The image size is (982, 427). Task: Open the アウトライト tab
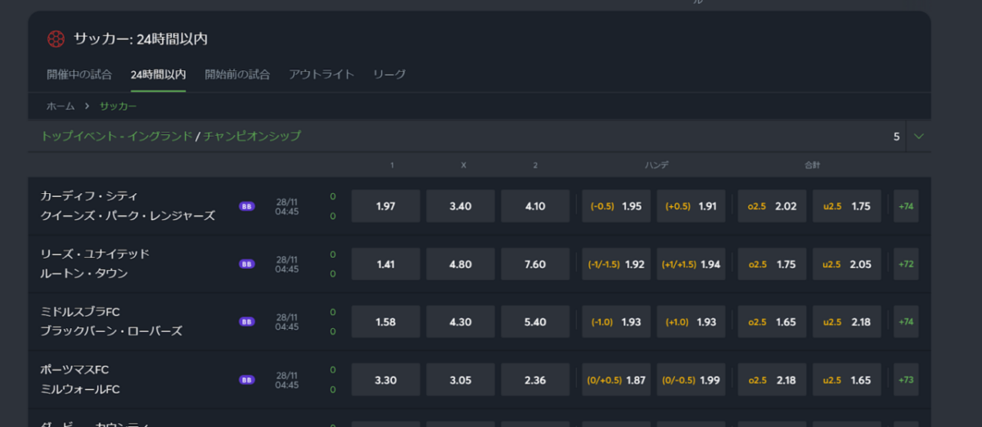click(x=322, y=74)
